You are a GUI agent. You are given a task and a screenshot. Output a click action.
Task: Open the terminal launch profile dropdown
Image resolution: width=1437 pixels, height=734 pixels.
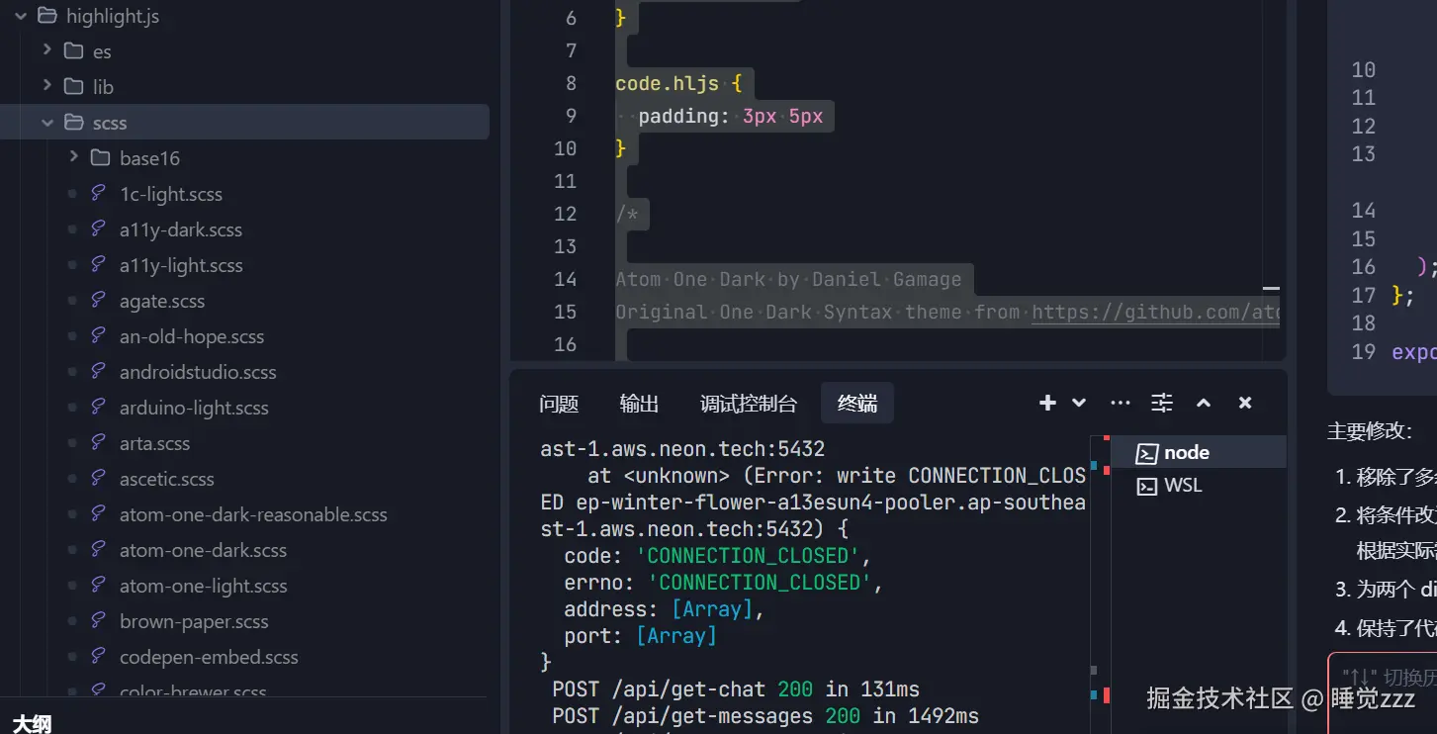pos(1079,403)
